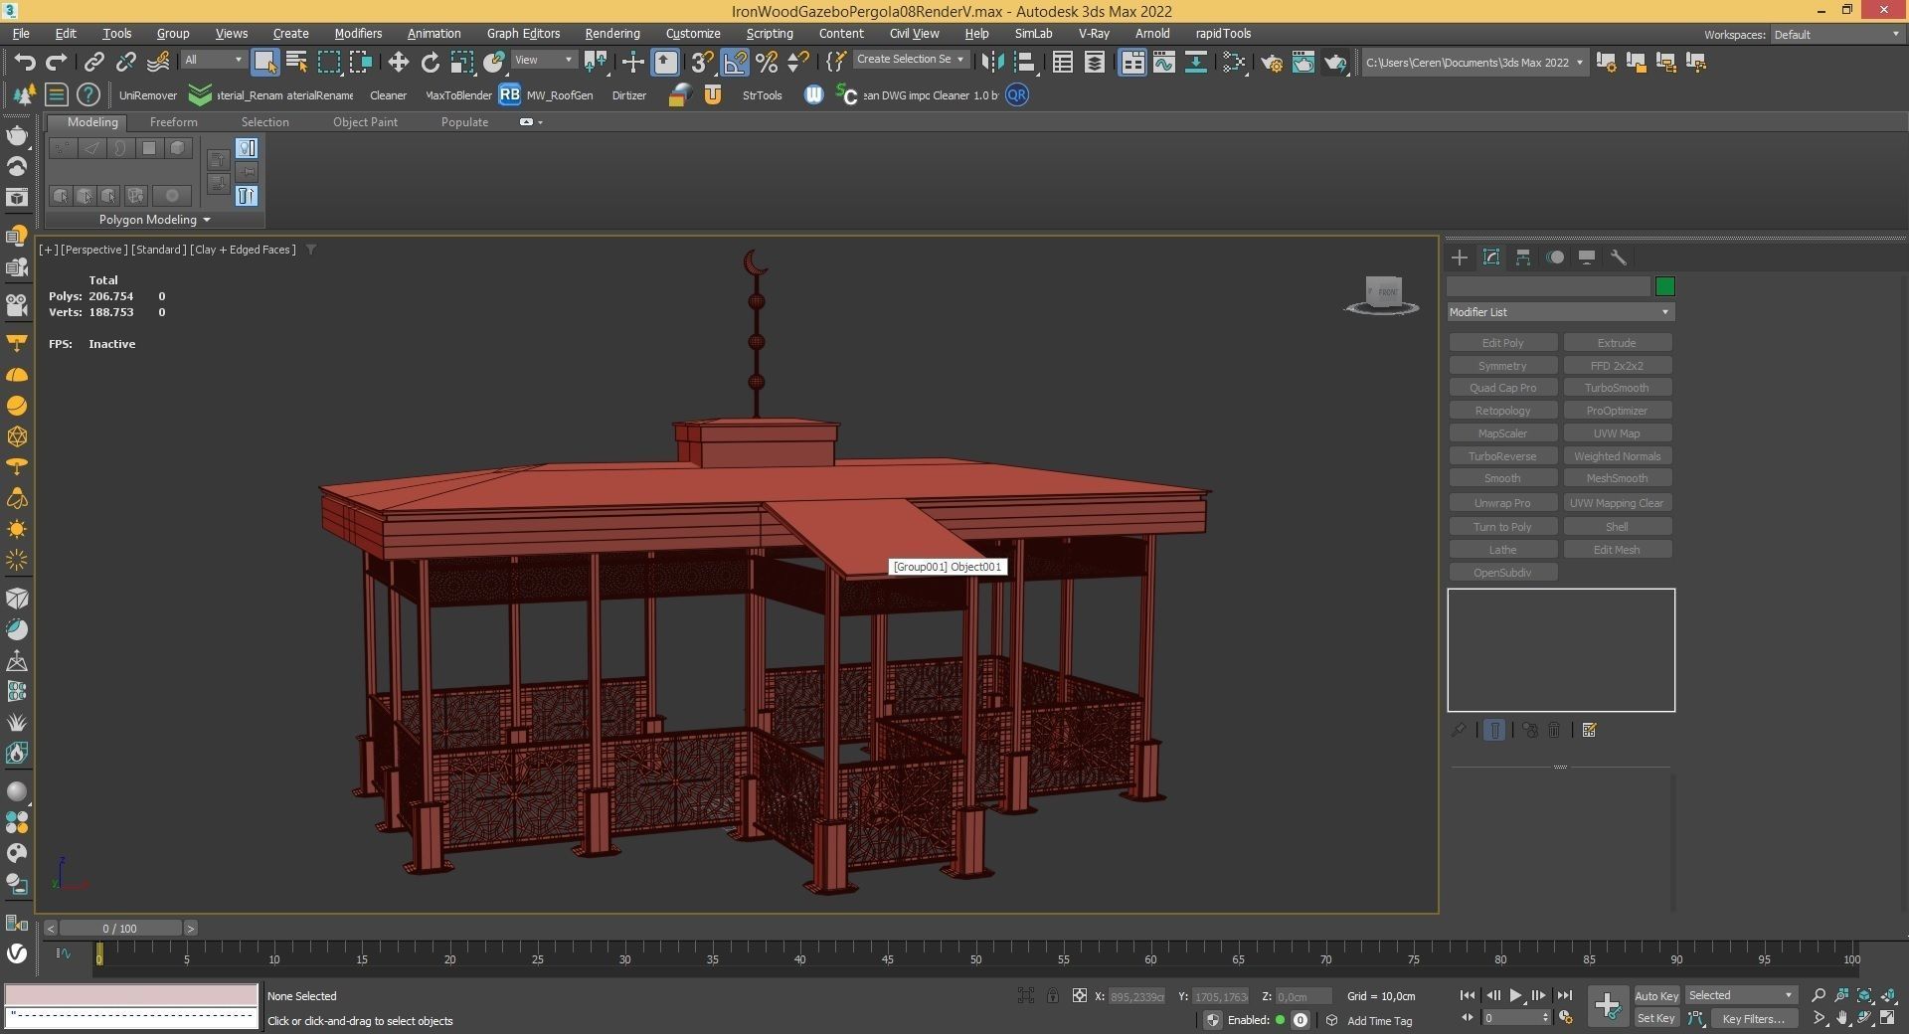The image size is (1909, 1034).
Task: Expand the Polygon Modeling panel arrow
Action: pos(207,220)
